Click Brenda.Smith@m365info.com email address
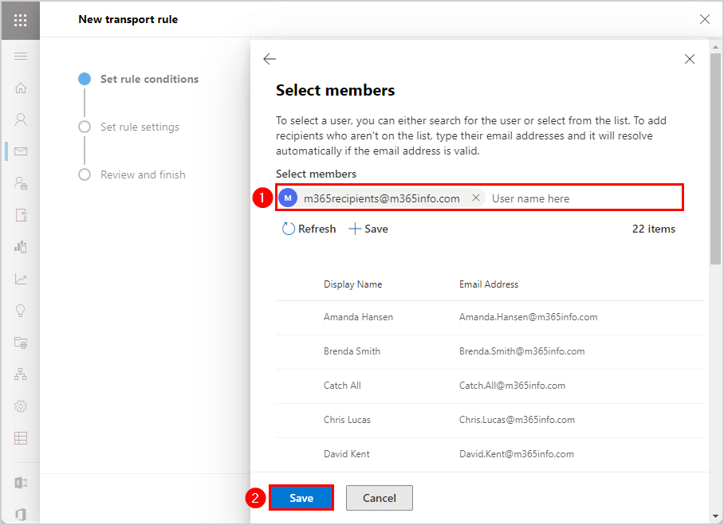This screenshot has height=525, width=724. click(x=521, y=351)
